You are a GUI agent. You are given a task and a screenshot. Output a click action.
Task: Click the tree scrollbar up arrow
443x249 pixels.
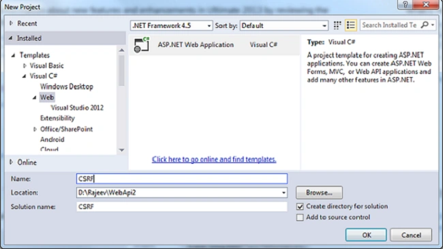point(121,50)
